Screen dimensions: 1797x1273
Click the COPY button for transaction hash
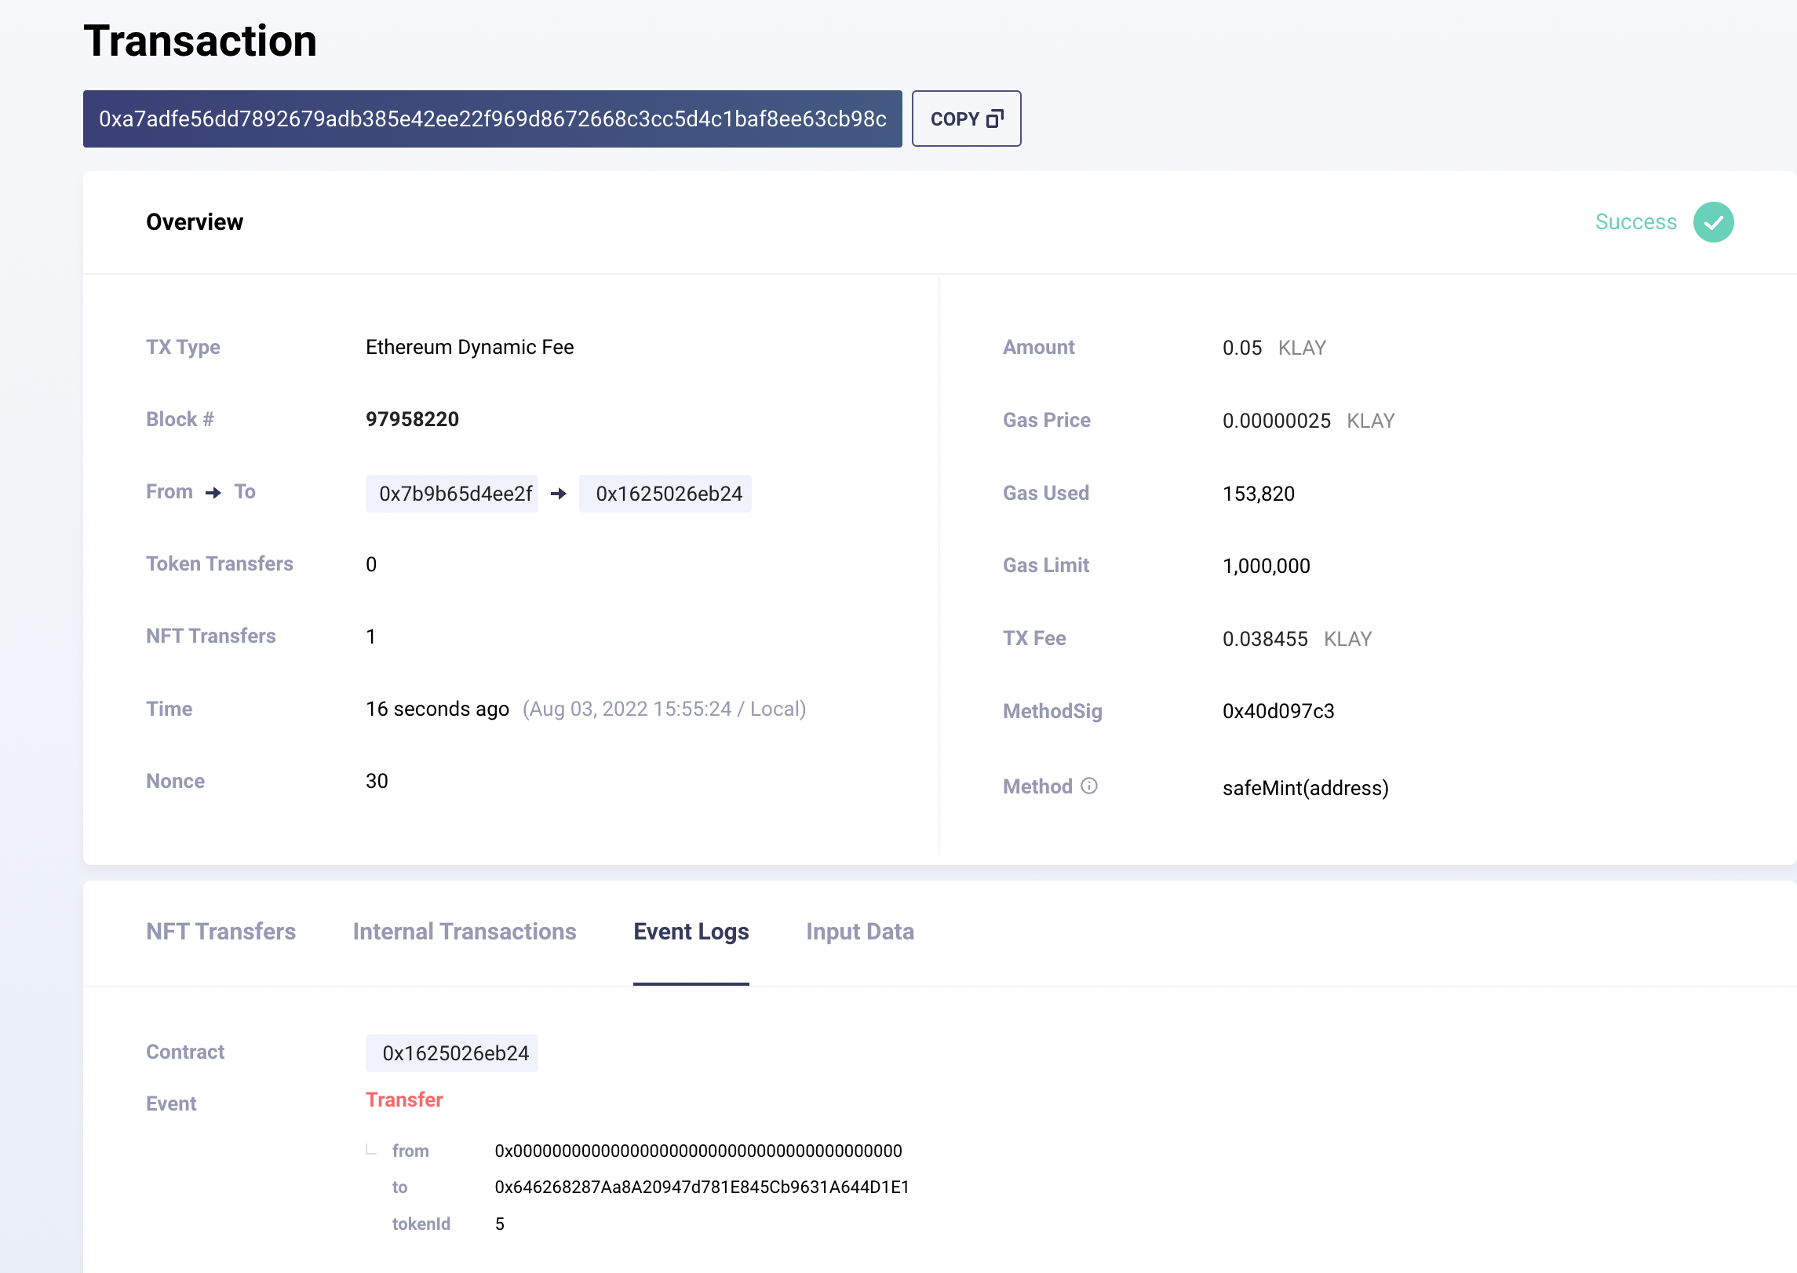click(965, 119)
